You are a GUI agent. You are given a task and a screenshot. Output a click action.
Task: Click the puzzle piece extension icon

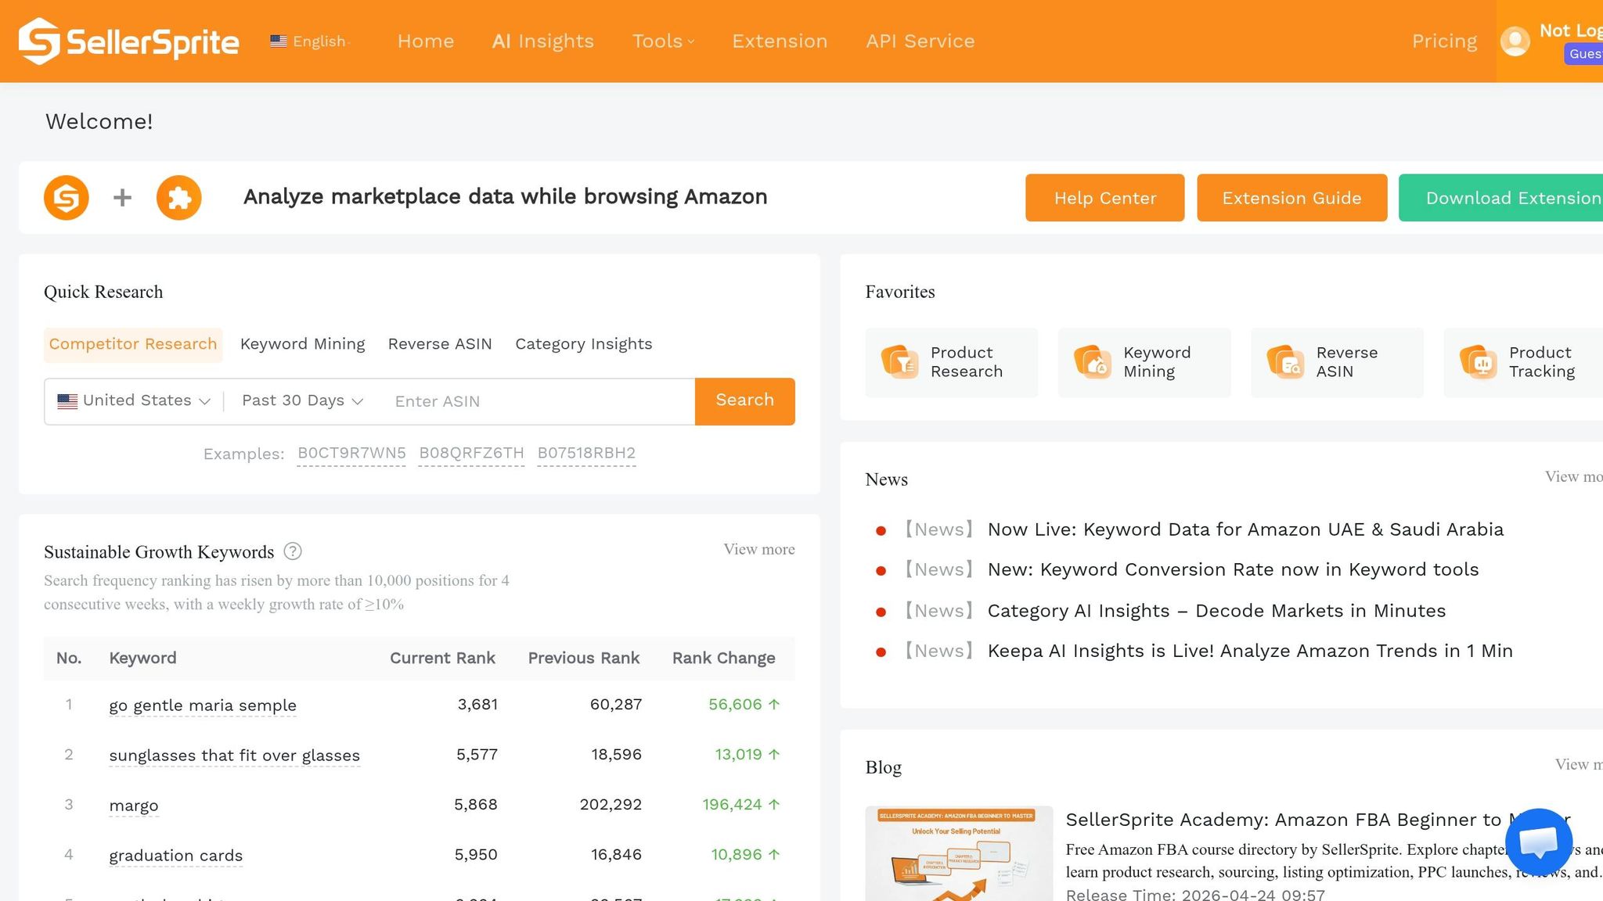pos(179,197)
